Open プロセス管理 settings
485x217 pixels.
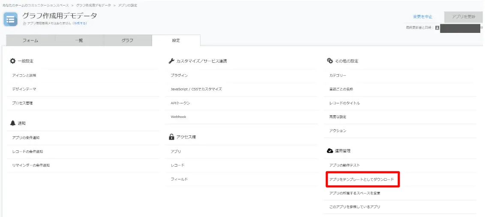[x=22, y=103]
